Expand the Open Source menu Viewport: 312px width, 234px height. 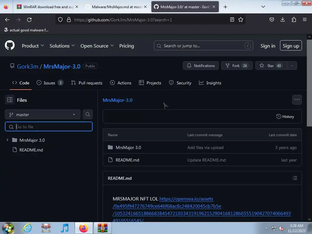(97, 46)
